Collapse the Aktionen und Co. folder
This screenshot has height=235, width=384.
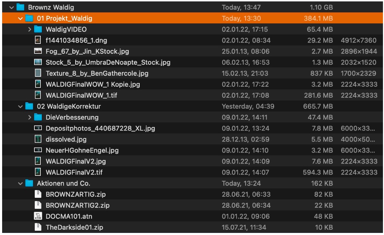point(21,183)
